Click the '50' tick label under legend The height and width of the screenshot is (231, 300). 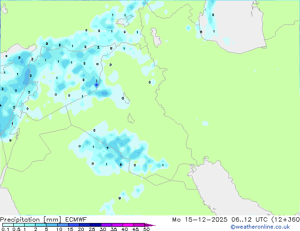point(146,229)
